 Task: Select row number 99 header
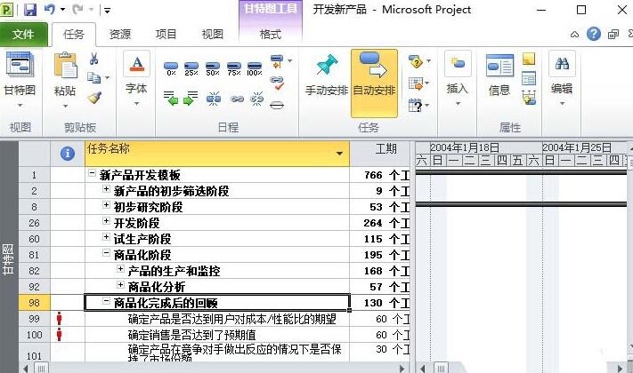pyautogui.click(x=35, y=319)
